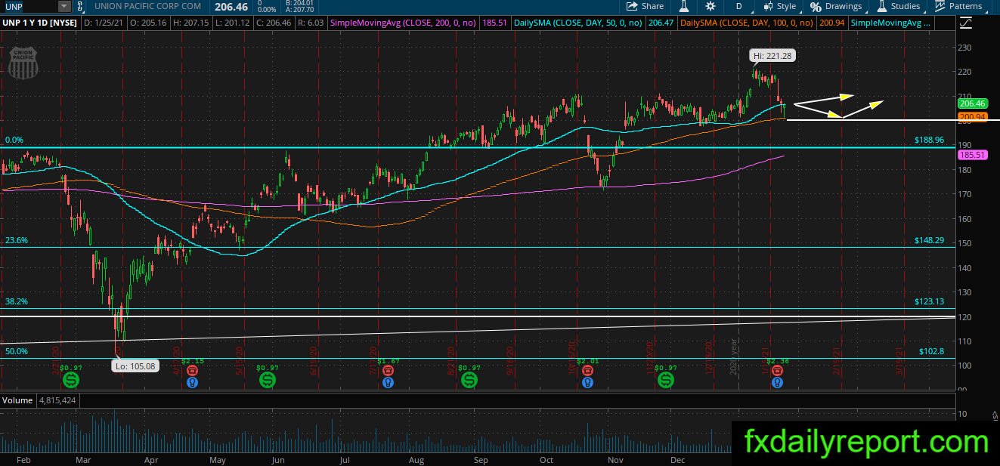Screen dimensions: 1000x466
Task: Click the UNION PACIFIC CORP COM name
Action: [x=147, y=6]
